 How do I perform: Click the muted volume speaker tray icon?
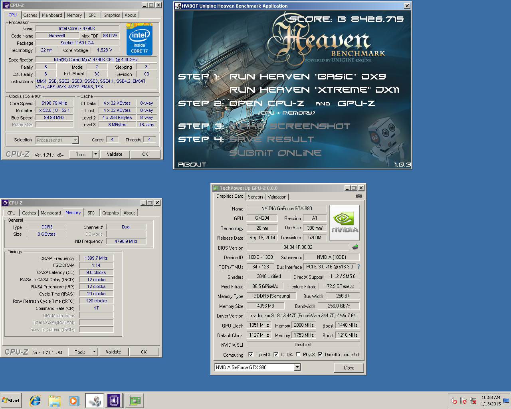[454, 401]
